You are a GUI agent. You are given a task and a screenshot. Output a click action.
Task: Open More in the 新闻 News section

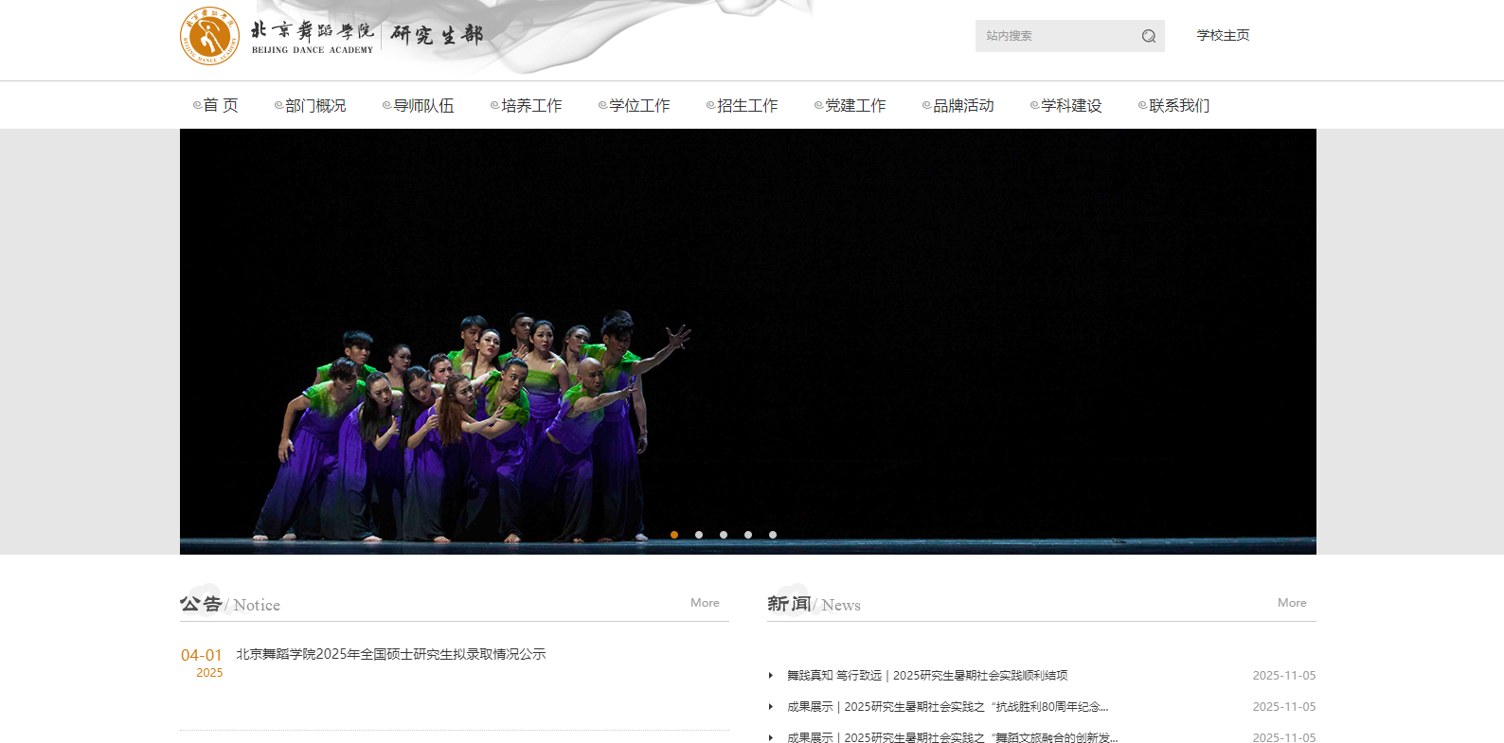click(1292, 603)
